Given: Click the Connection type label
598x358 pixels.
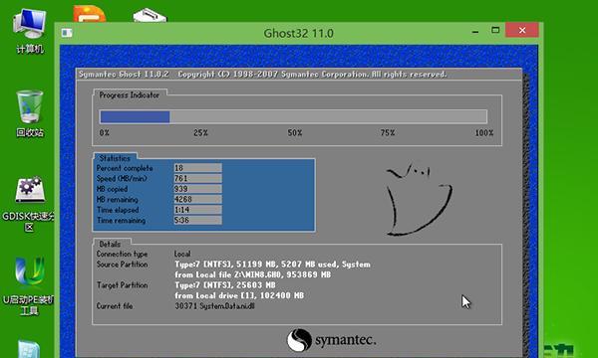Looking at the screenshot, I should [122, 254].
